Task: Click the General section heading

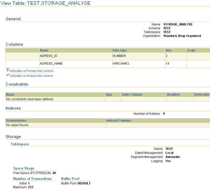Action: tap(13, 19)
